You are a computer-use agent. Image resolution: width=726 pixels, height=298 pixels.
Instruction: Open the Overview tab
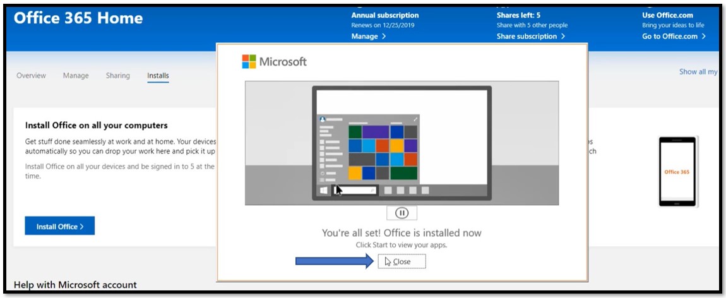tap(31, 75)
